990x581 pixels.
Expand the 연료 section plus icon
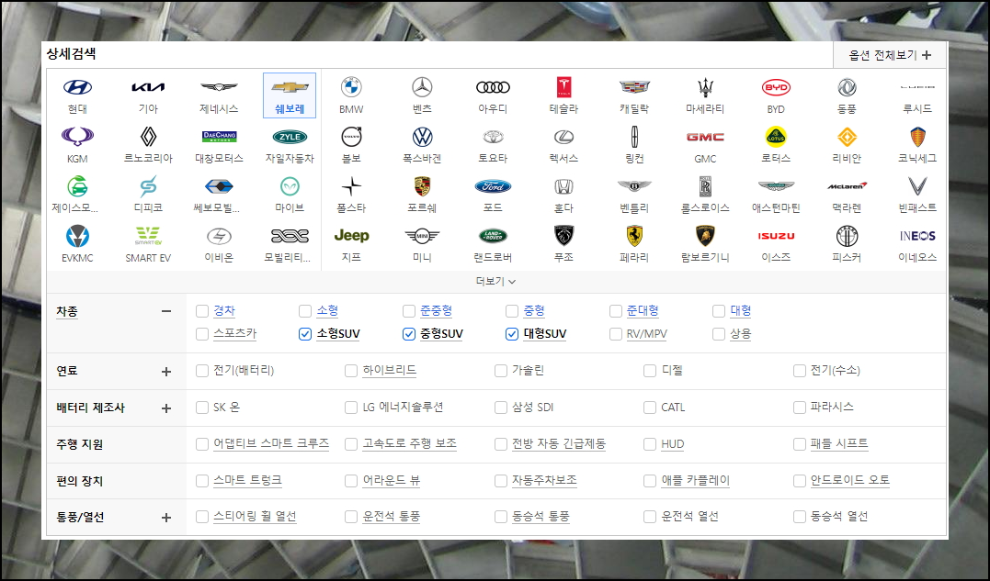click(x=166, y=371)
